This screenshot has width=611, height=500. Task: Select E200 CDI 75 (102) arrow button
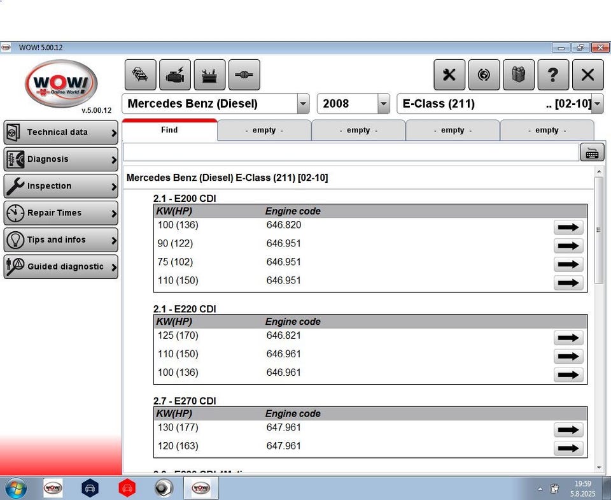pyautogui.click(x=568, y=264)
